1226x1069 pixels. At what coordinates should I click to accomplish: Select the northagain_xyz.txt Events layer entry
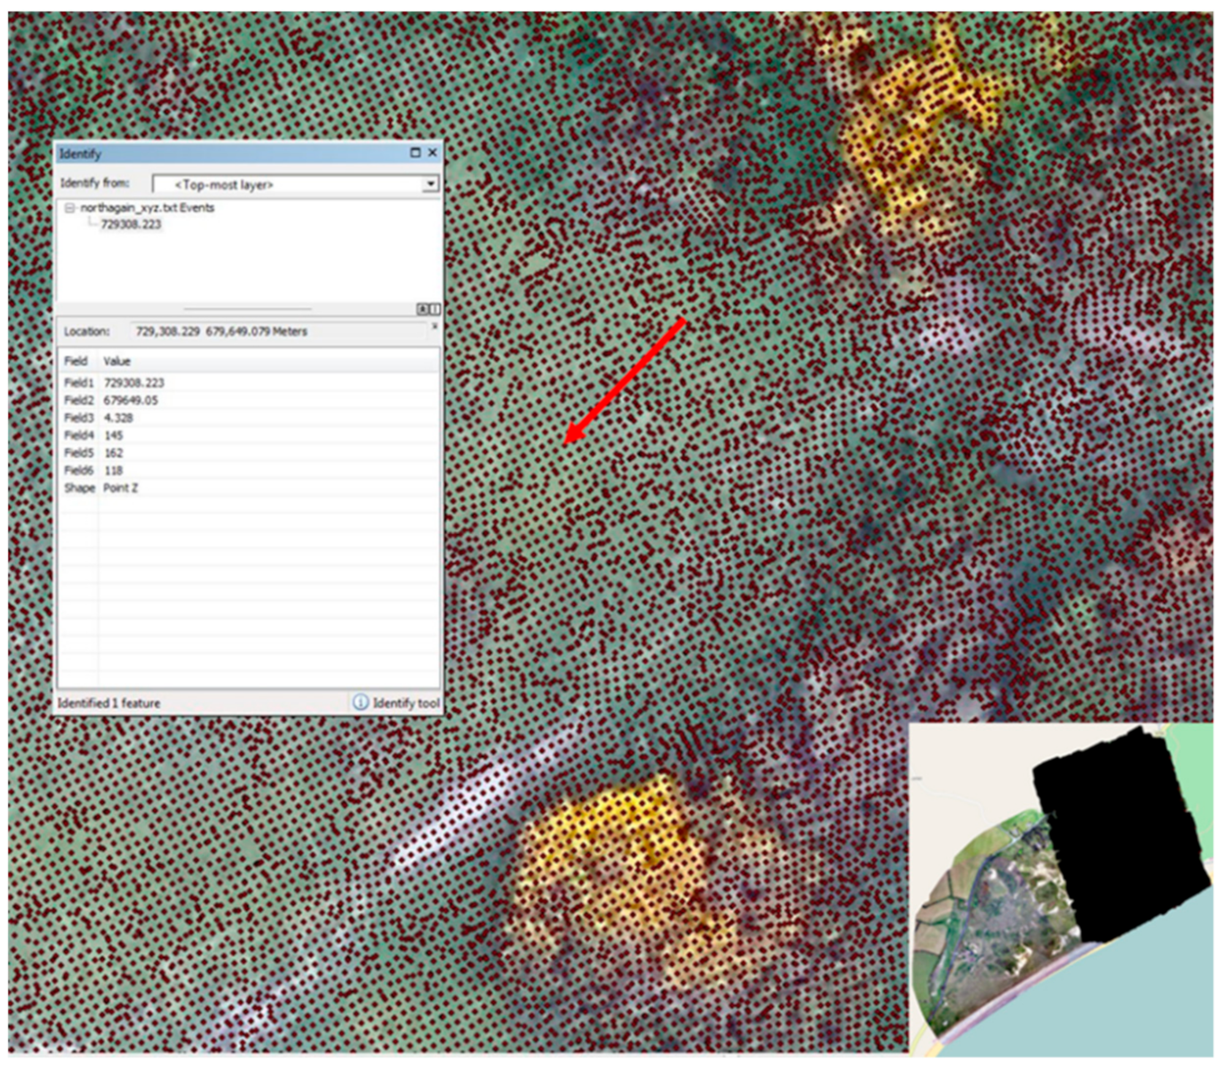pyautogui.click(x=147, y=208)
